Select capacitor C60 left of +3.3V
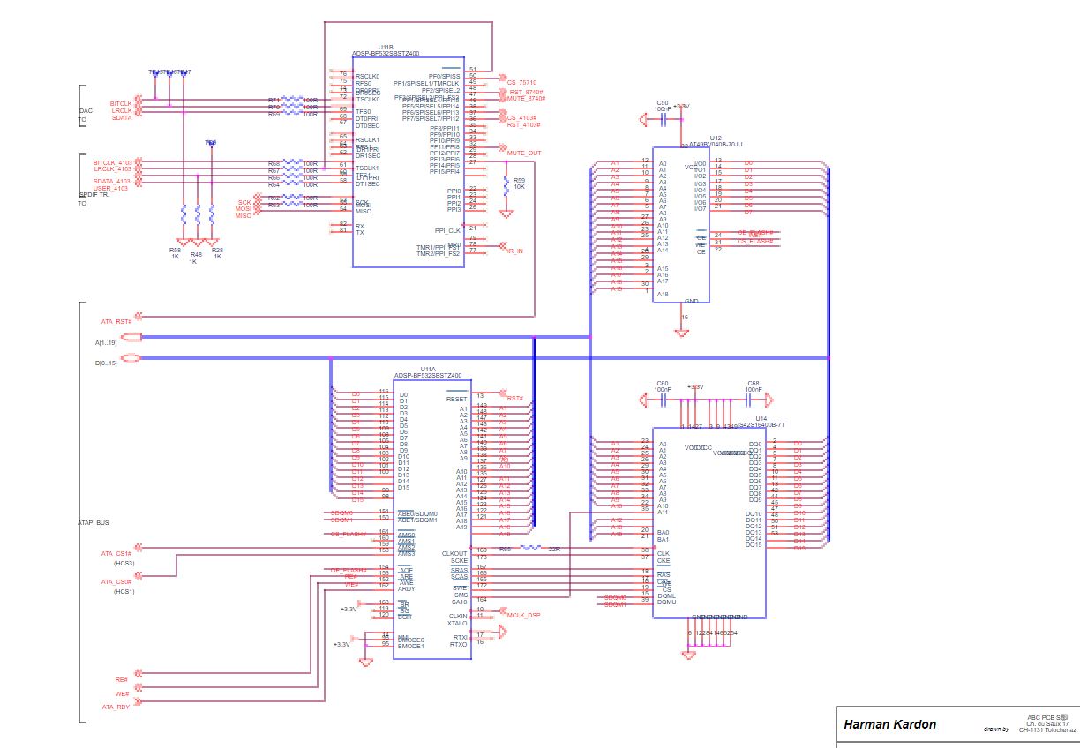This screenshot has height=748, width=1080. (x=662, y=399)
